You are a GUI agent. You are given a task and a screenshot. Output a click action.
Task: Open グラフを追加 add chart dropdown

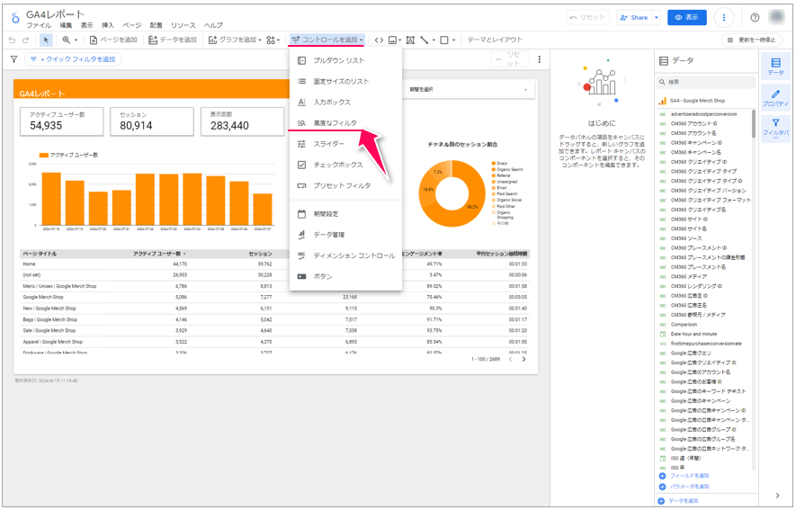coord(235,40)
